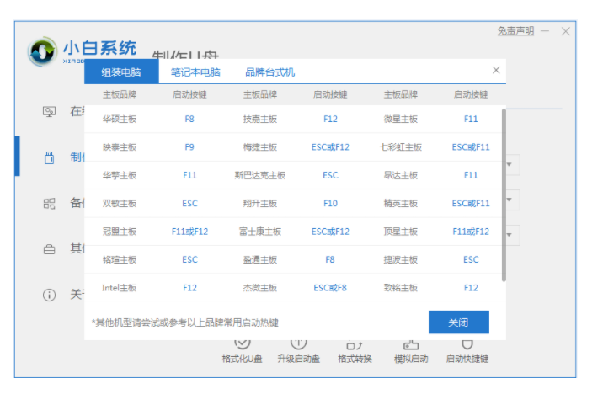Open the 免责声明 link
603x394 pixels.
[x=515, y=30]
